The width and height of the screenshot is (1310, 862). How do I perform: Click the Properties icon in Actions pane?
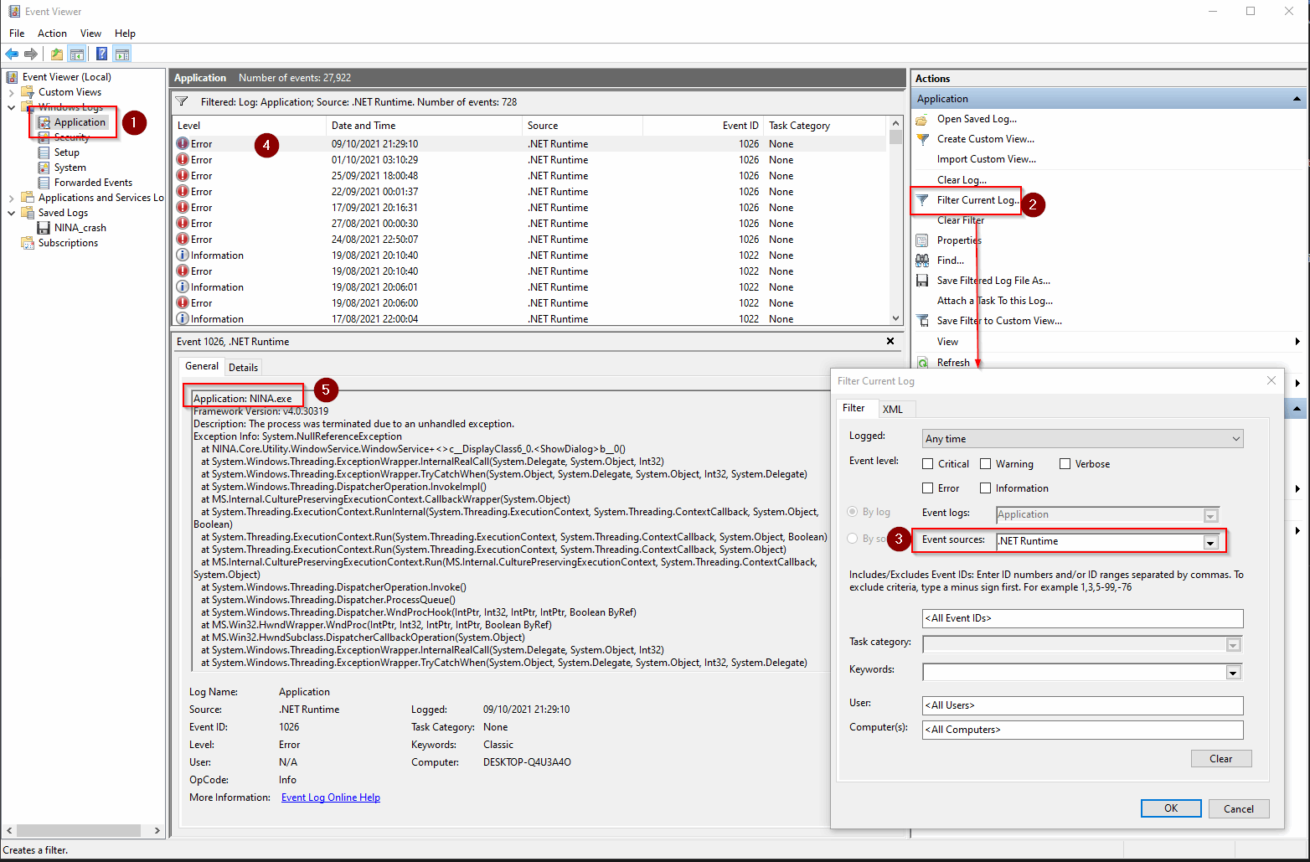click(x=922, y=240)
